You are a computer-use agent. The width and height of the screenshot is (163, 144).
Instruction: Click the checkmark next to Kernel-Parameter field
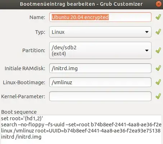coord(158,96)
